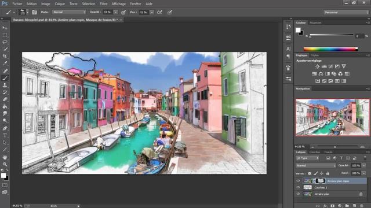The image size is (371, 208).
Task: Select the Eyedropper tool
Action: pyautogui.click(x=5, y=63)
